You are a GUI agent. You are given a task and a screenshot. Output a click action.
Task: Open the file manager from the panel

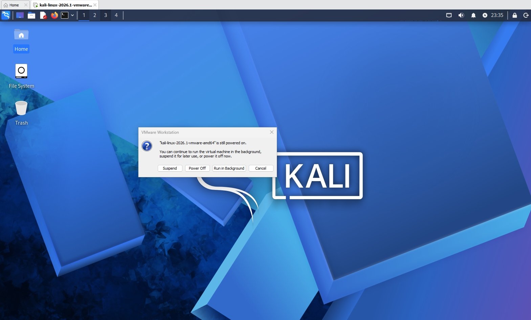click(31, 15)
